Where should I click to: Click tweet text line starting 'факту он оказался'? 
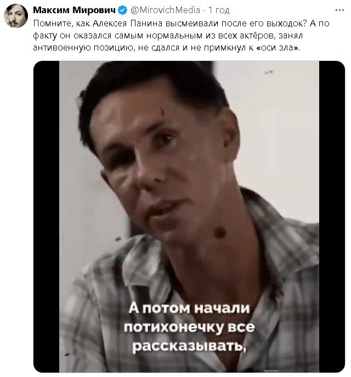click(x=168, y=36)
